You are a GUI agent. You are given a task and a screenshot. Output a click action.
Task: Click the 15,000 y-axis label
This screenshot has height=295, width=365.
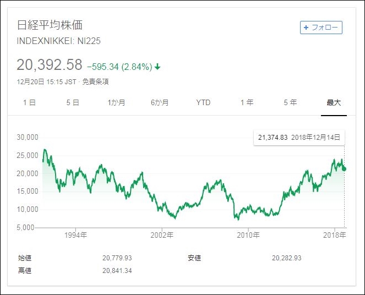pyautogui.click(x=28, y=191)
